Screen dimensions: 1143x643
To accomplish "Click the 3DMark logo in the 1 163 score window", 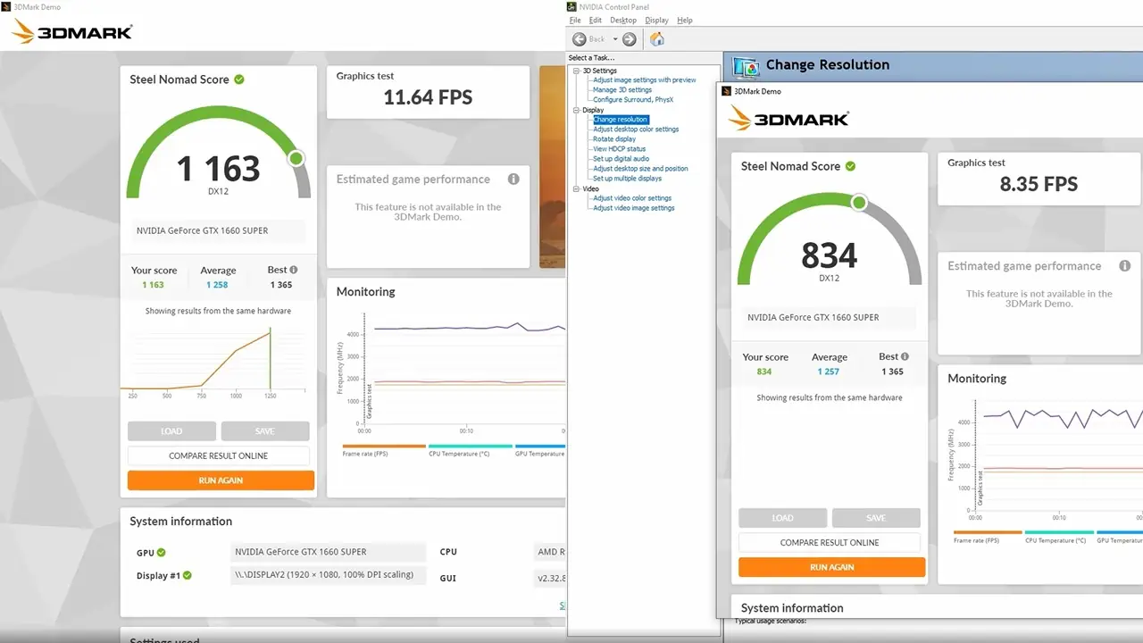I will (x=71, y=32).
